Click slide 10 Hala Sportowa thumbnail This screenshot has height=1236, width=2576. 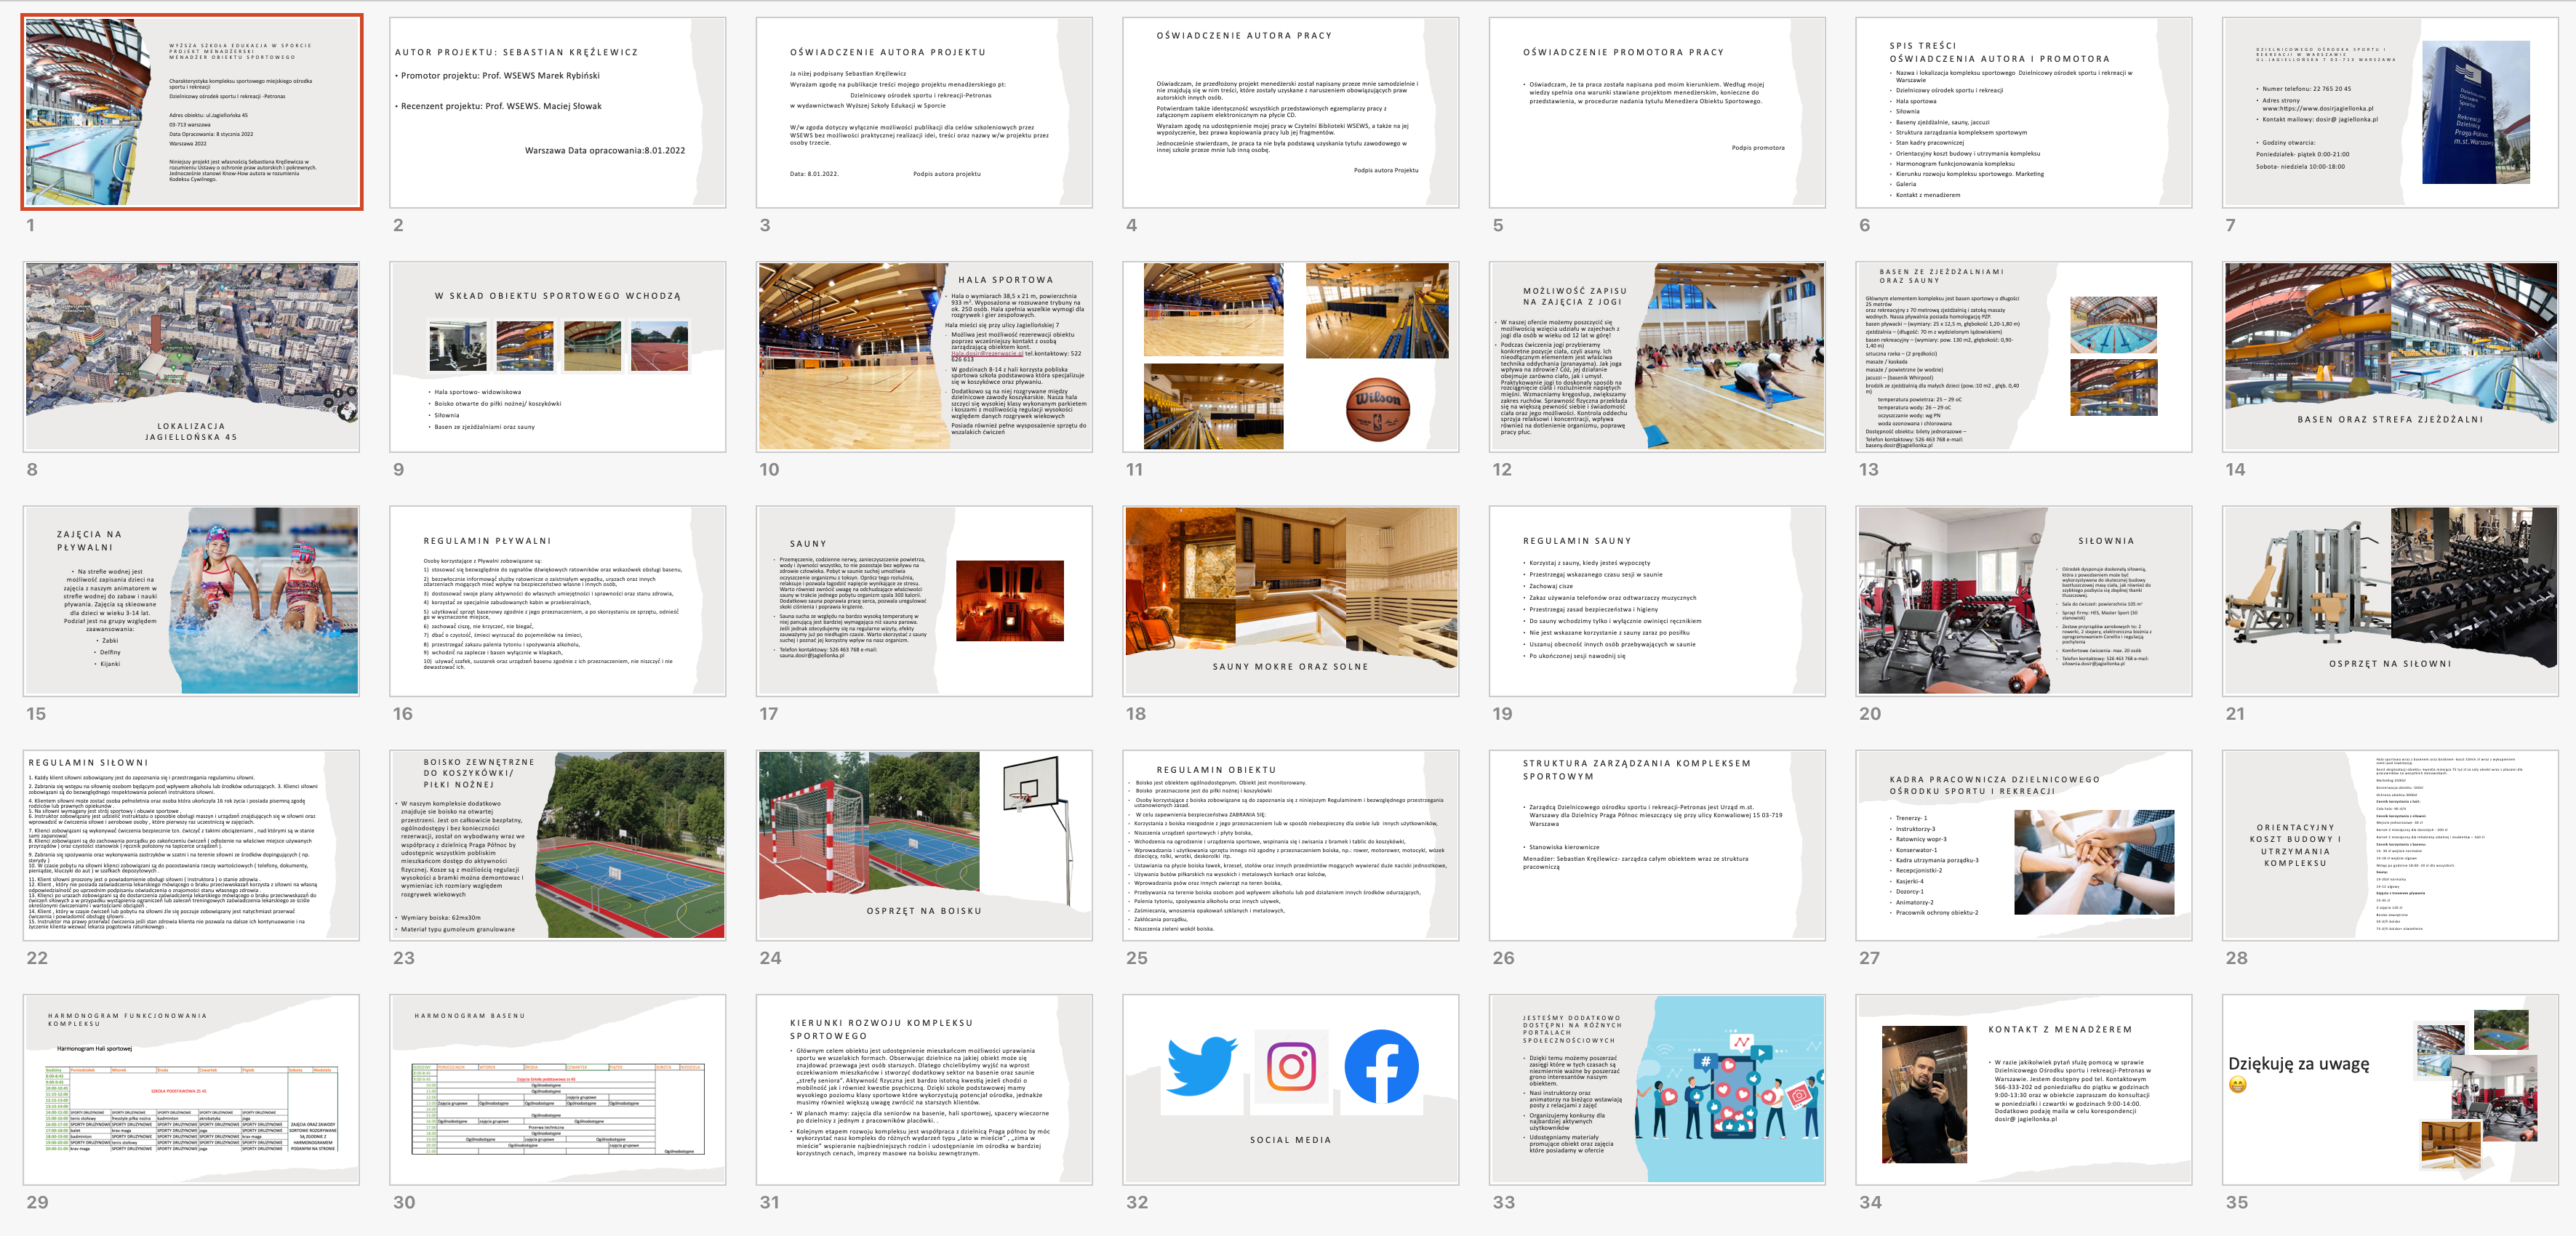[924, 357]
